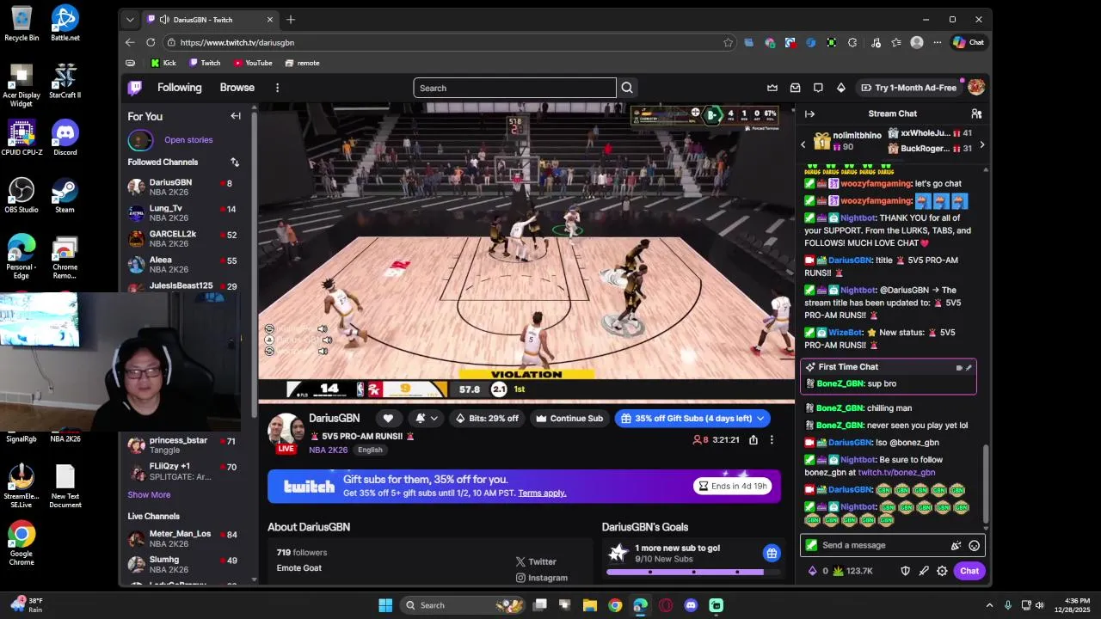Open the NBA 2K26 category link

point(329,450)
